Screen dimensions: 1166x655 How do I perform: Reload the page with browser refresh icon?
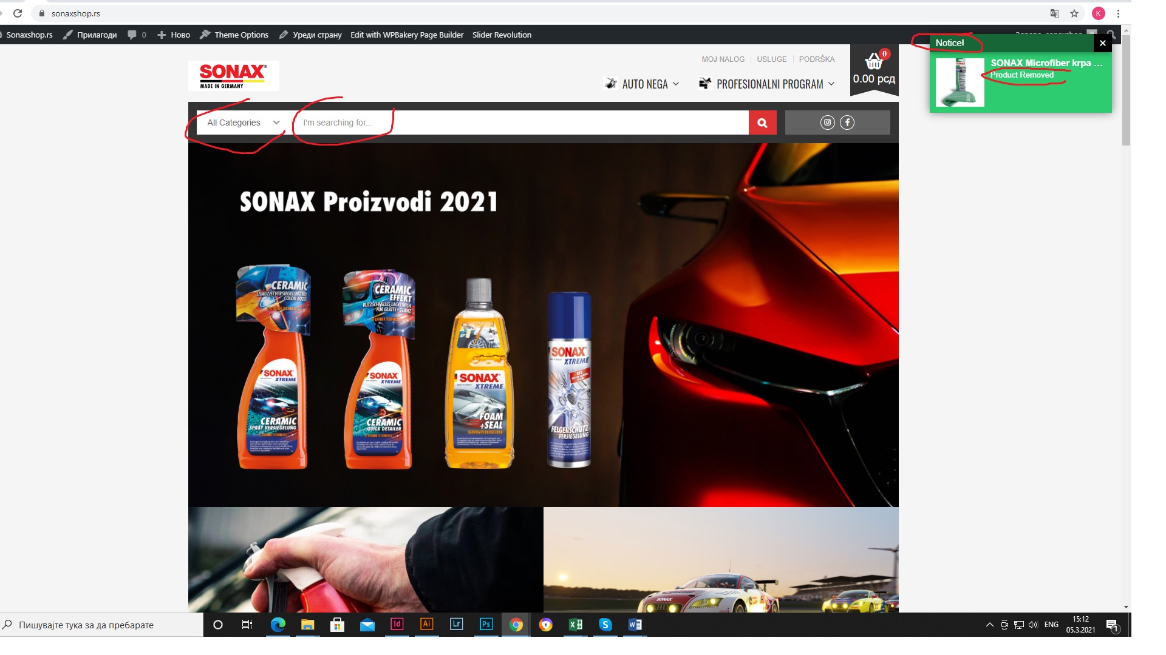pos(18,13)
